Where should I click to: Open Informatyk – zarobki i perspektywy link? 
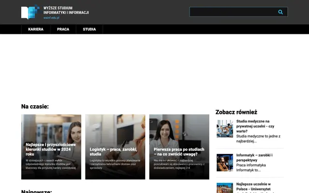pyautogui.click(x=254, y=158)
